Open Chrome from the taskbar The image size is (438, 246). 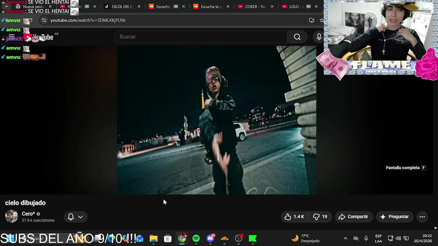[182, 238]
